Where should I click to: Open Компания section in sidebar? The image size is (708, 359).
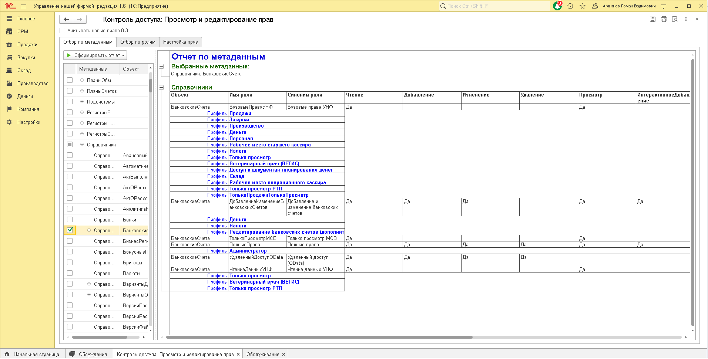pyautogui.click(x=28, y=109)
